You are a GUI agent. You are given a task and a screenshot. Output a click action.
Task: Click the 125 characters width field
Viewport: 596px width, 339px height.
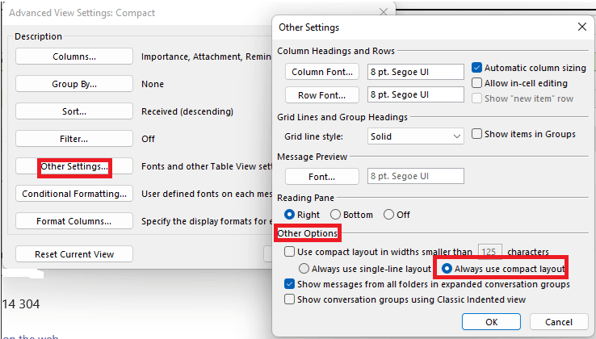[489, 252]
